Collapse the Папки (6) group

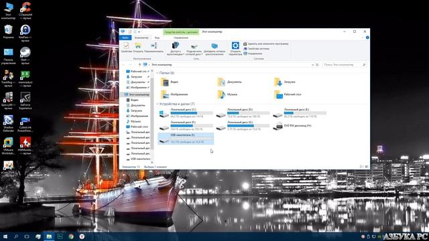(x=158, y=73)
